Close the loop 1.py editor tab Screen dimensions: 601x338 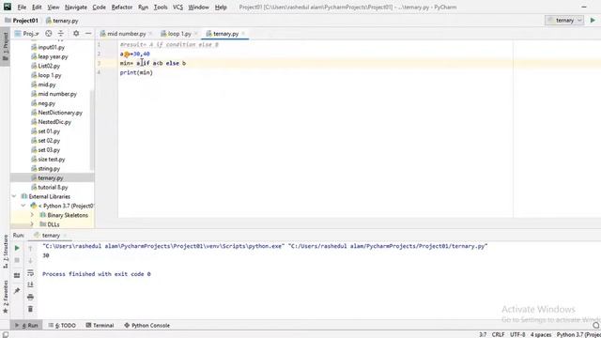tap(195, 34)
